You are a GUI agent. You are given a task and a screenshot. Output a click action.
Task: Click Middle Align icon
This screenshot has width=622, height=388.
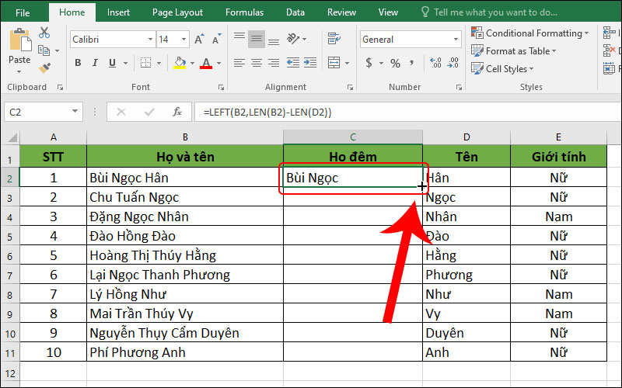[257, 39]
